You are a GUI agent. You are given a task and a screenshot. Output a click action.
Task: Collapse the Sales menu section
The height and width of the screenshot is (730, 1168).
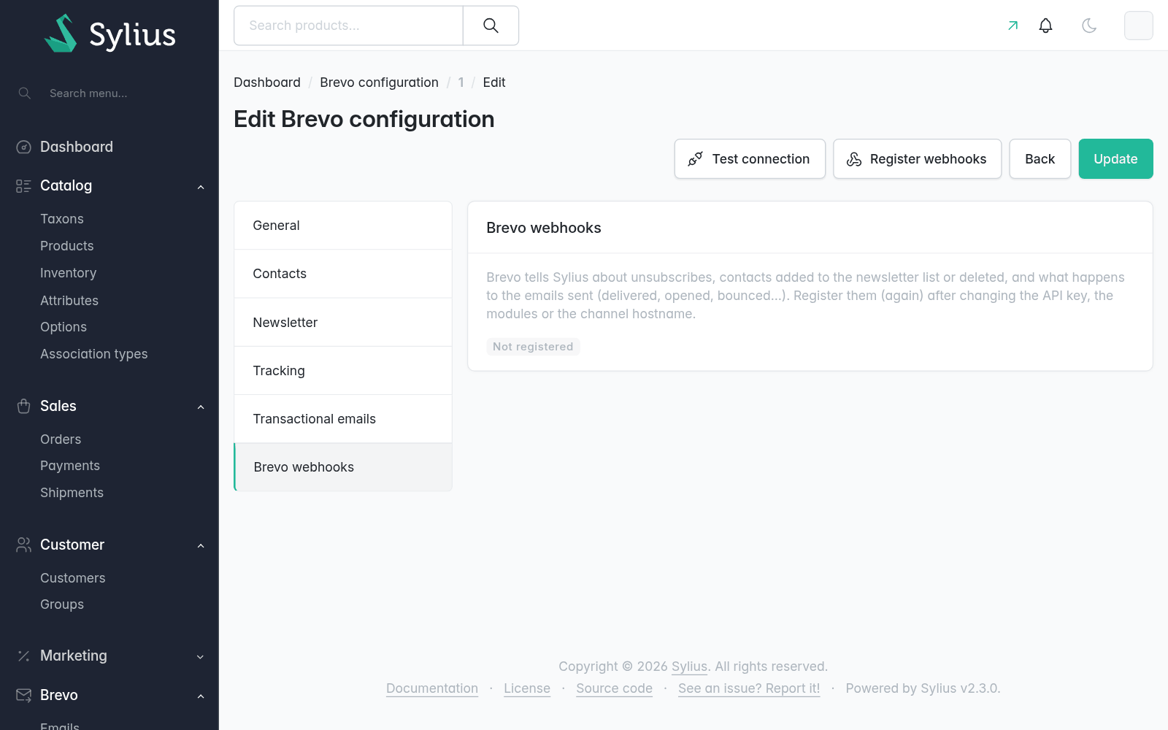coord(201,407)
